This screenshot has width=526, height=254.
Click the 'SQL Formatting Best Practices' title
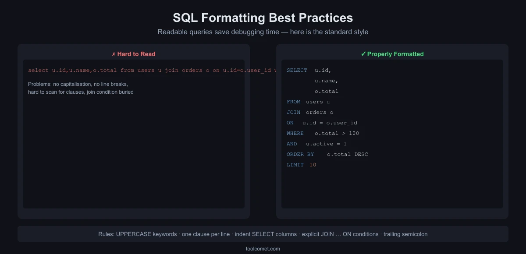[263, 18]
